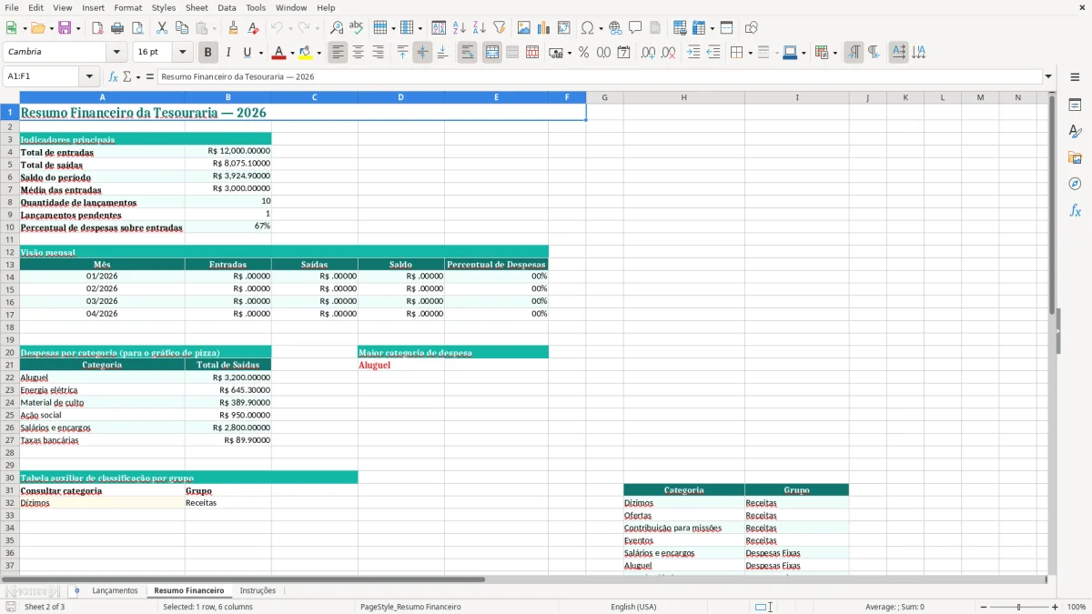Open Underline style dropdown arrow

point(260,53)
